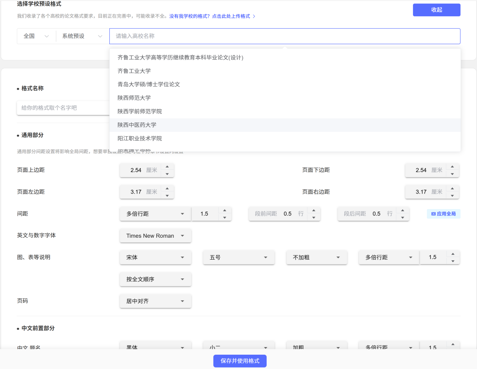Select the 齐鲁工业大学 option
The image size is (477, 369).
click(x=285, y=71)
